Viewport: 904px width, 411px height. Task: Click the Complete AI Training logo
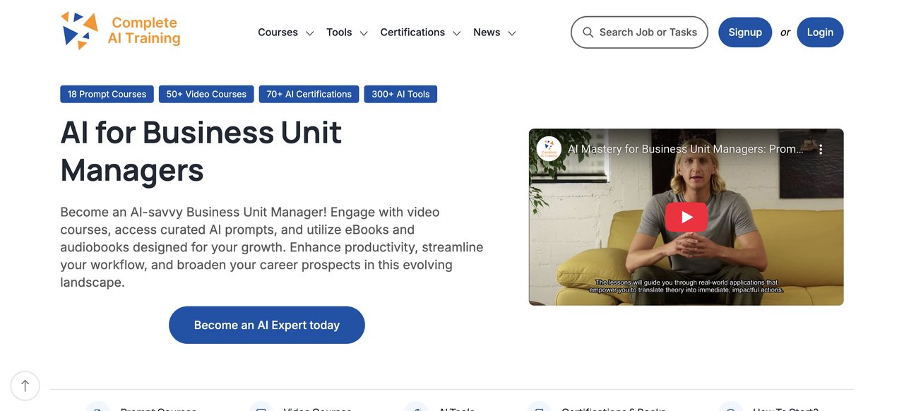tap(121, 31)
